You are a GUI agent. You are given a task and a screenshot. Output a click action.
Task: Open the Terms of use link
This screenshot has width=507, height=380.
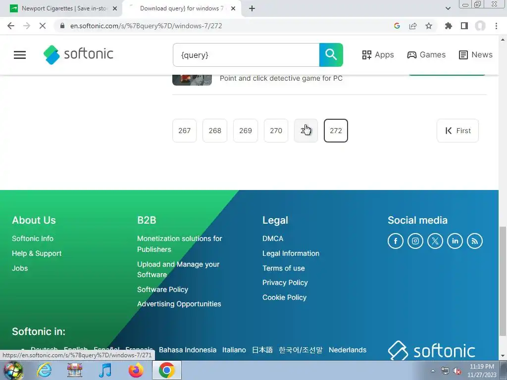coord(284,268)
